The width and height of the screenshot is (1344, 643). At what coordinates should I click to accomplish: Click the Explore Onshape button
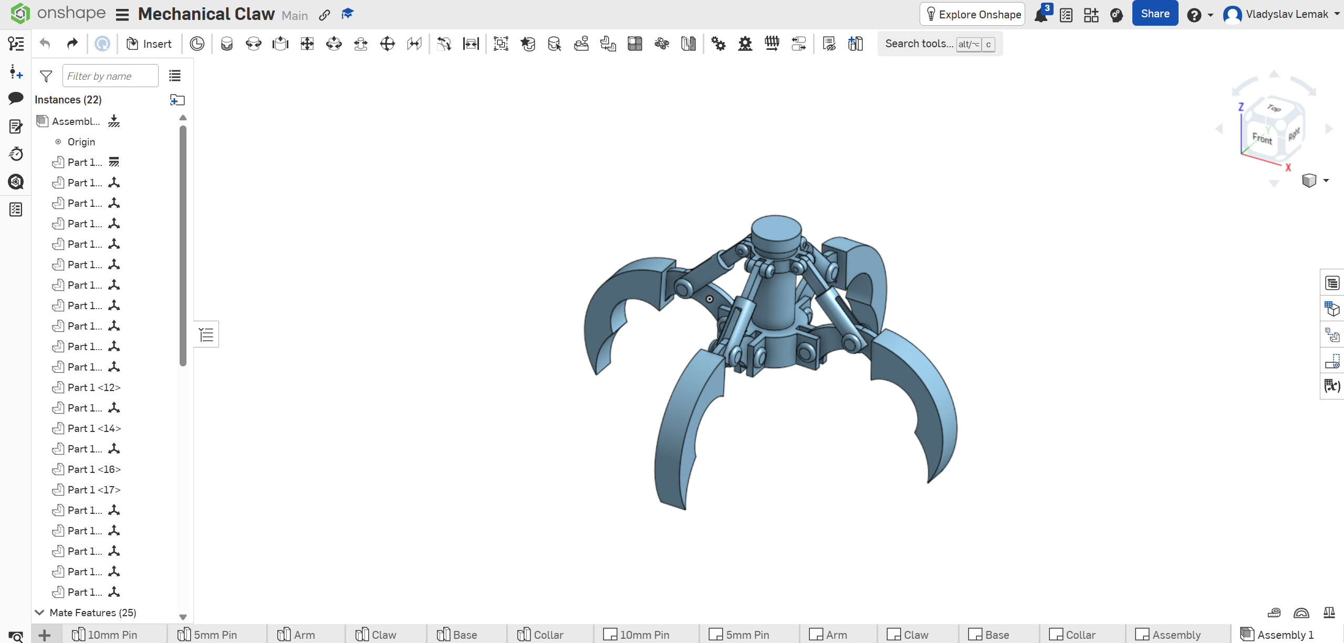973,15
